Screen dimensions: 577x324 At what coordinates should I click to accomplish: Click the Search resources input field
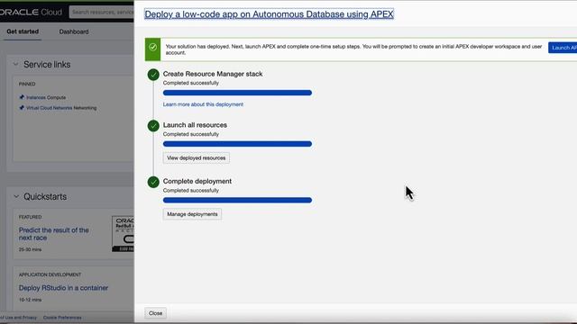click(x=102, y=12)
